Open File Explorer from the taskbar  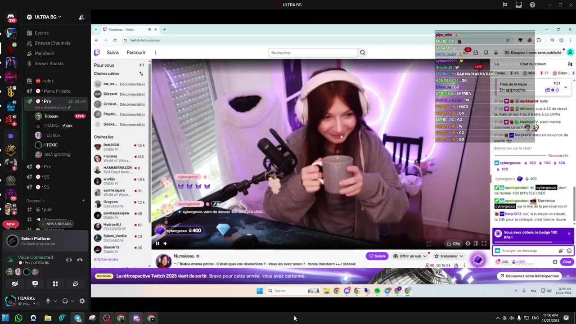coord(48,318)
